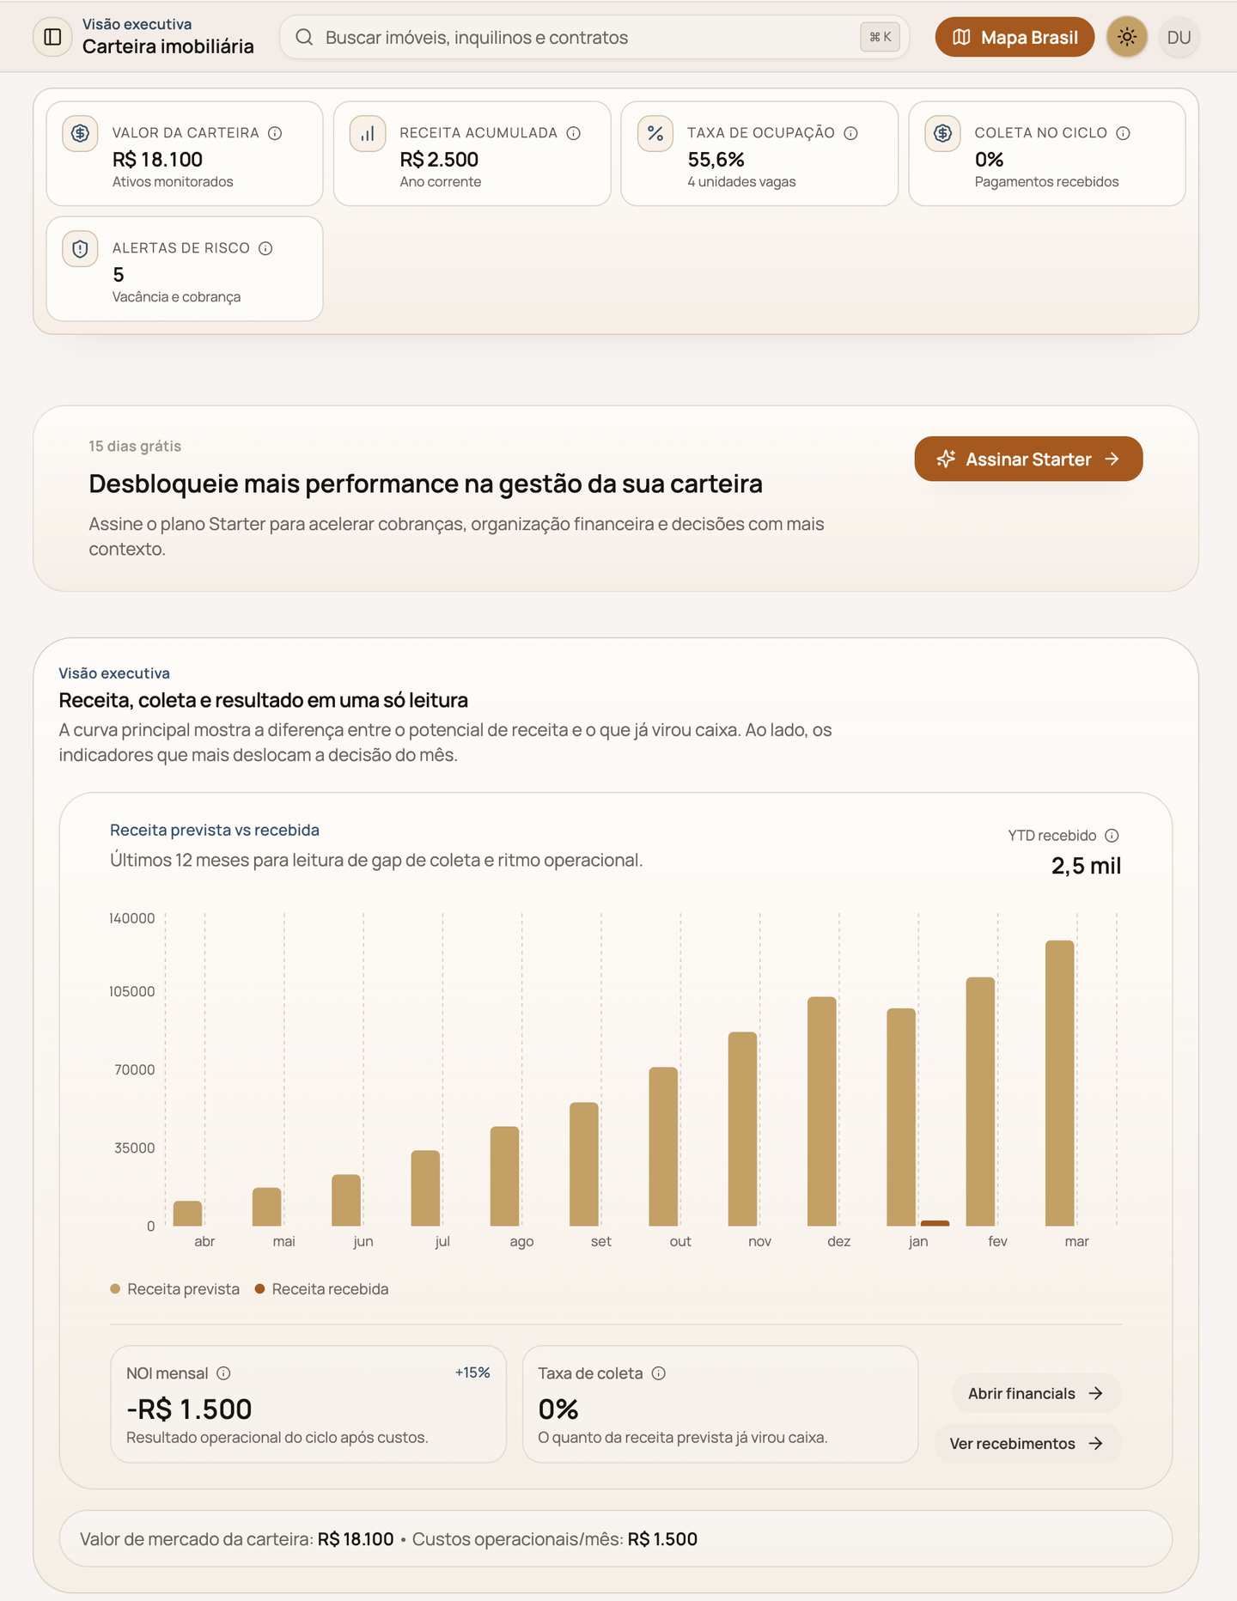Open the Mapa Brasil view
1237x1601 pixels.
(1014, 37)
